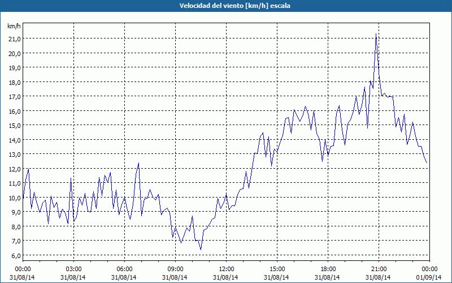
Task: Click the 9,0 y-axis label
Action: (x=16, y=212)
